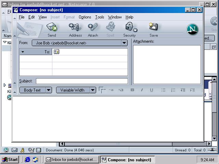
Task: Open Address Book status bar icon
Action: [39, 150]
